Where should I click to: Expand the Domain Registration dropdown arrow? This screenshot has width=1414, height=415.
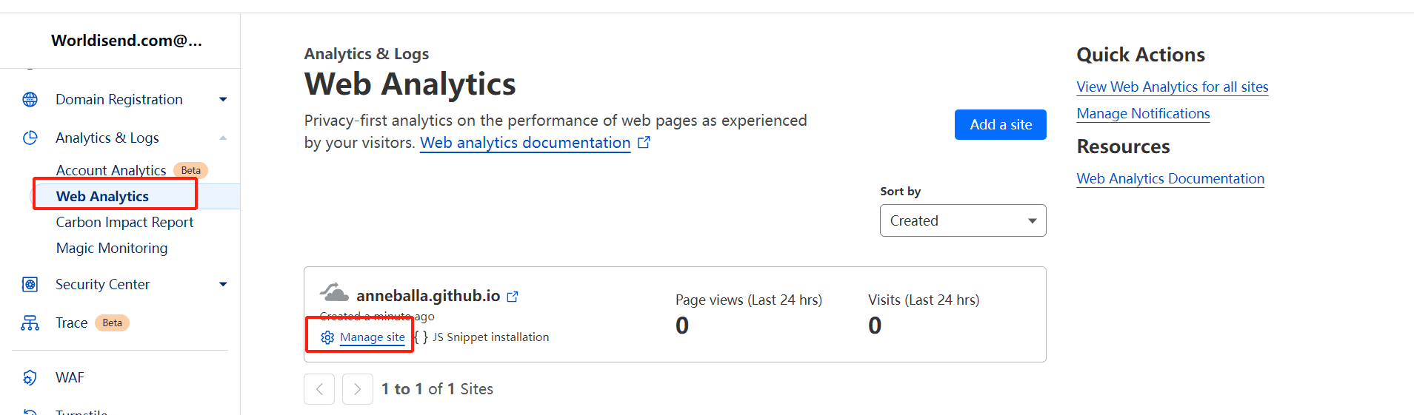(223, 100)
